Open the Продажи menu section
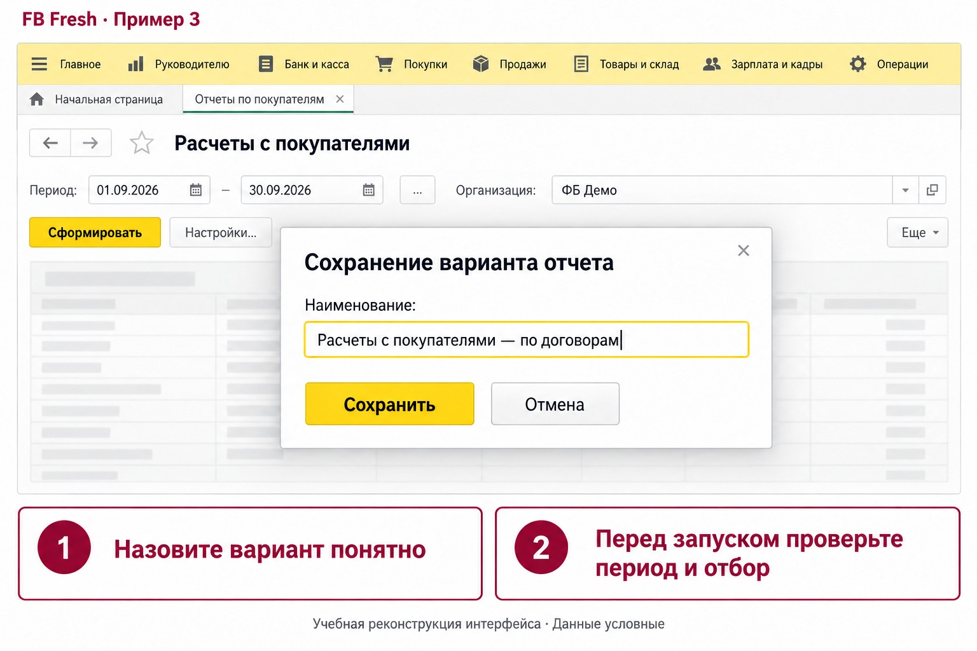 tap(523, 64)
